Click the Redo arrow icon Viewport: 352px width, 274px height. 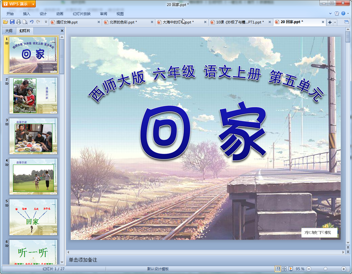coord(38,22)
